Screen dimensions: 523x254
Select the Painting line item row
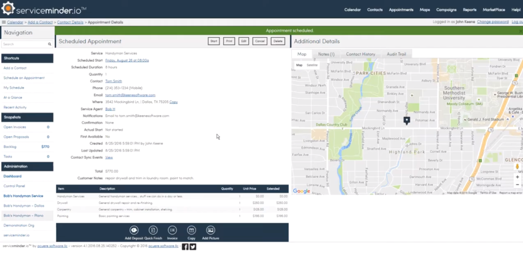[172, 216]
